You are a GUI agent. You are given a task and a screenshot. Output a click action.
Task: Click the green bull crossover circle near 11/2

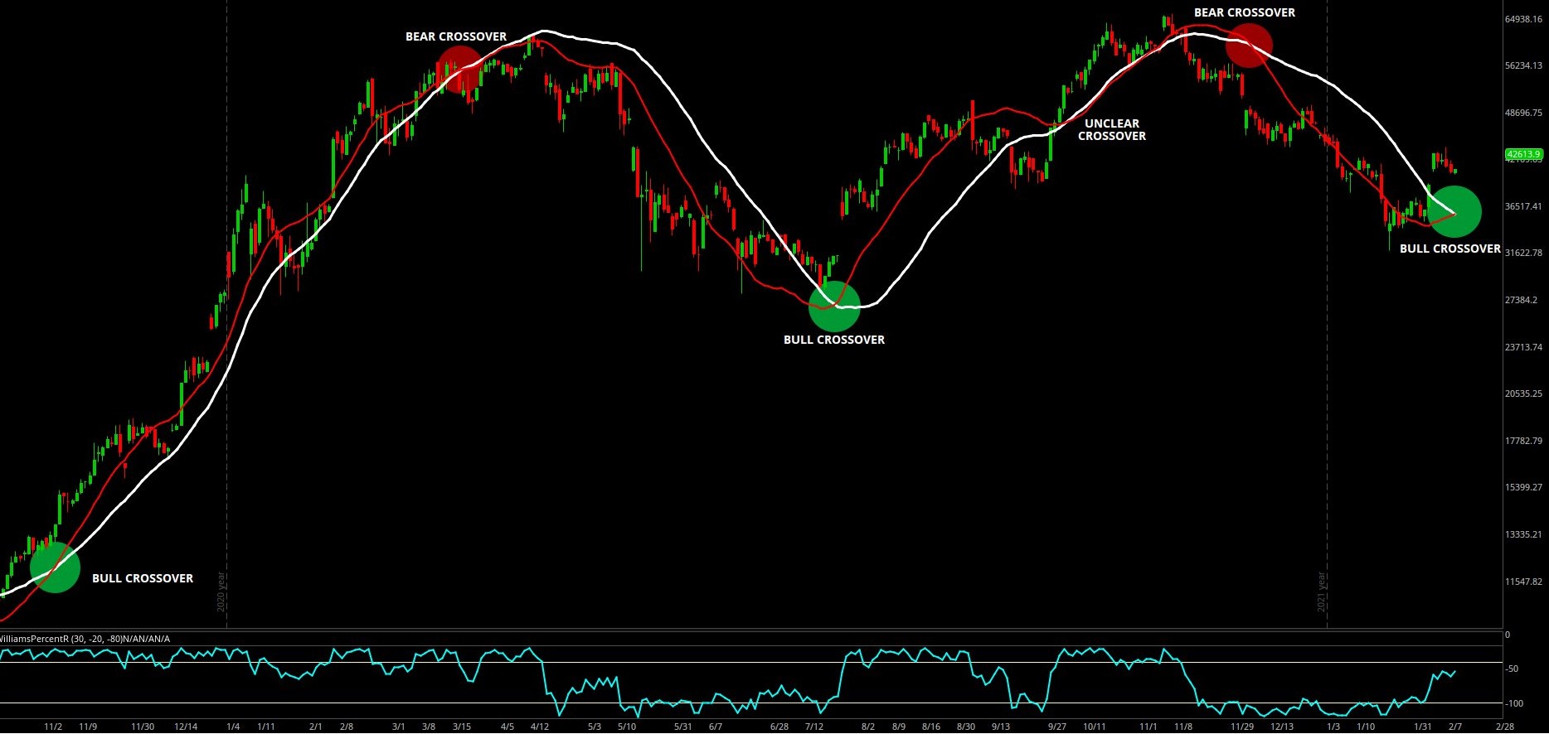click(55, 567)
